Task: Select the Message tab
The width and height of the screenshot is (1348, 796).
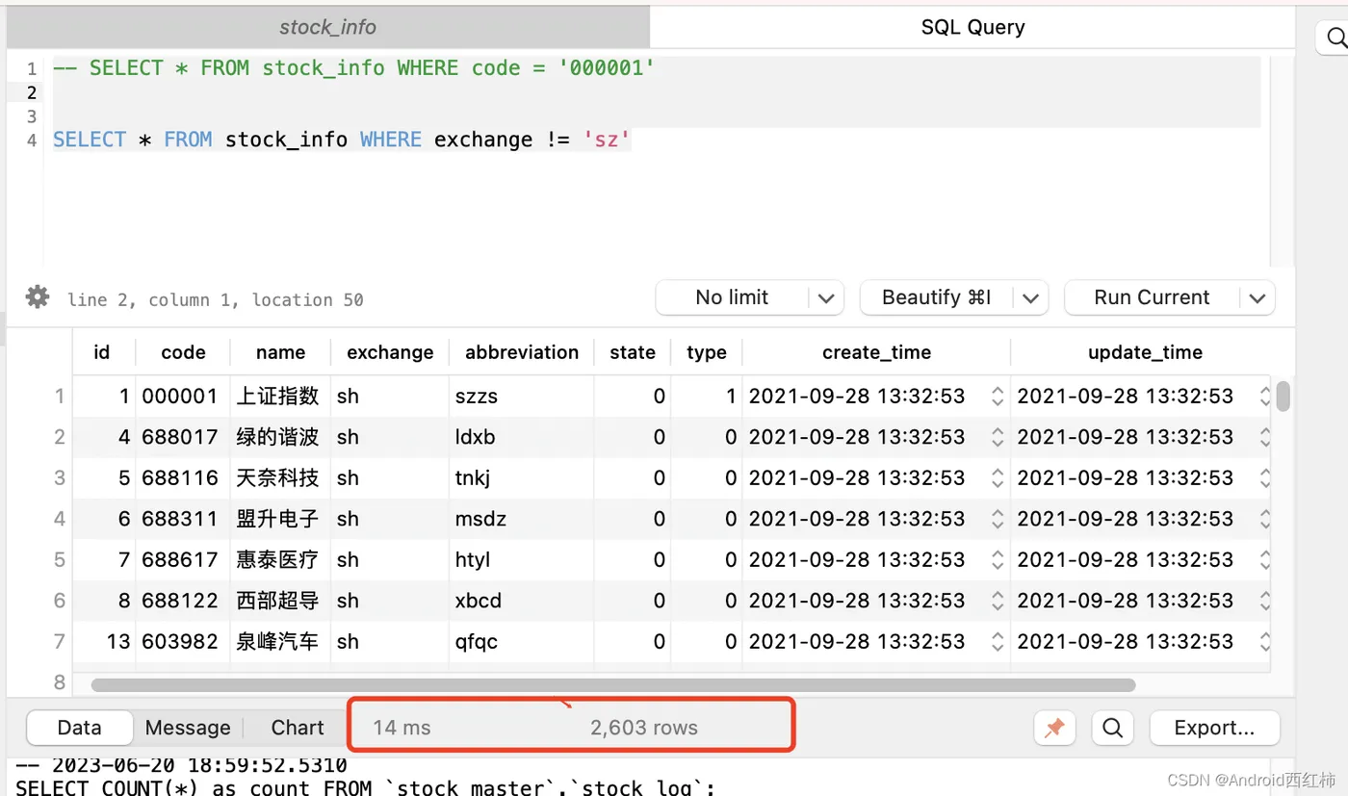Action: (188, 728)
